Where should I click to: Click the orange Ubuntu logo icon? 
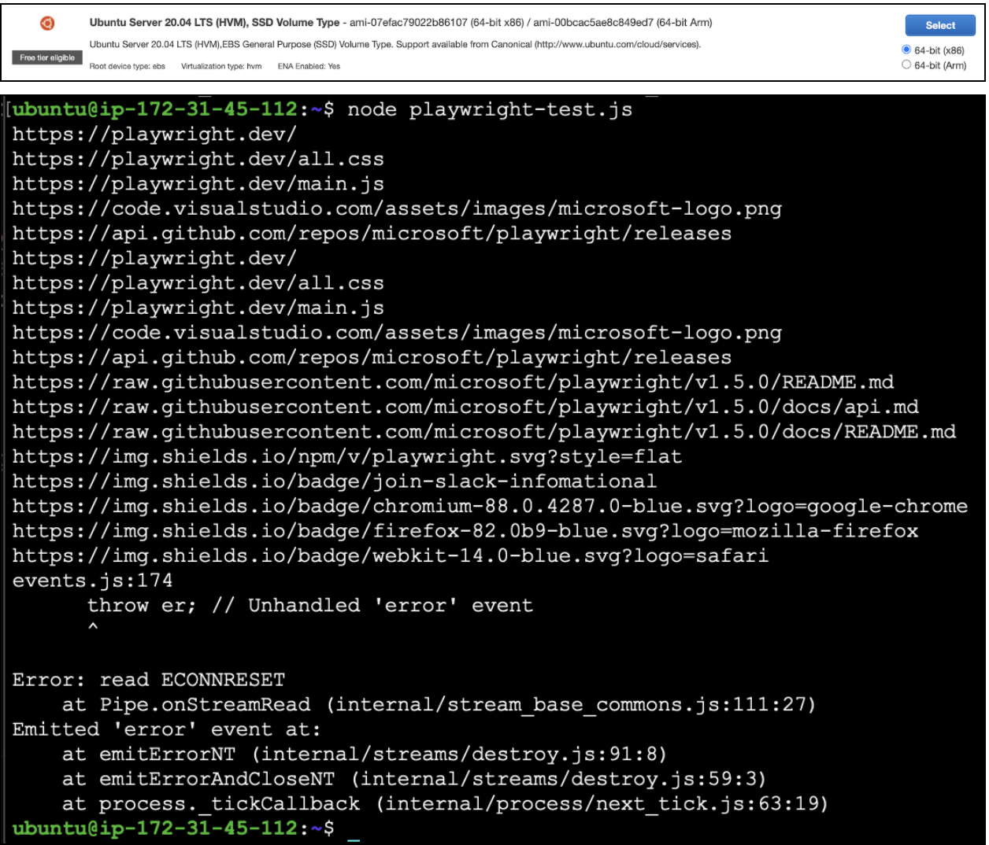pyautogui.click(x=47, y=24)
